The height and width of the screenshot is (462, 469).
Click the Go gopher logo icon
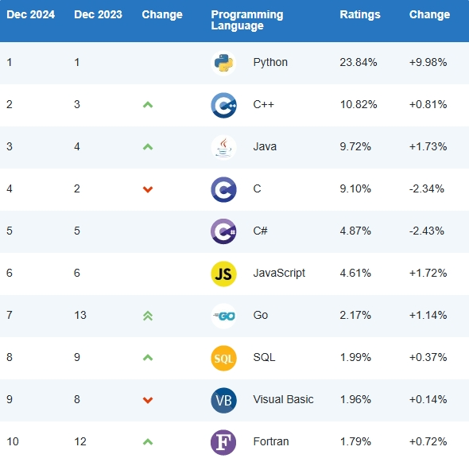[x=223, y=316]
